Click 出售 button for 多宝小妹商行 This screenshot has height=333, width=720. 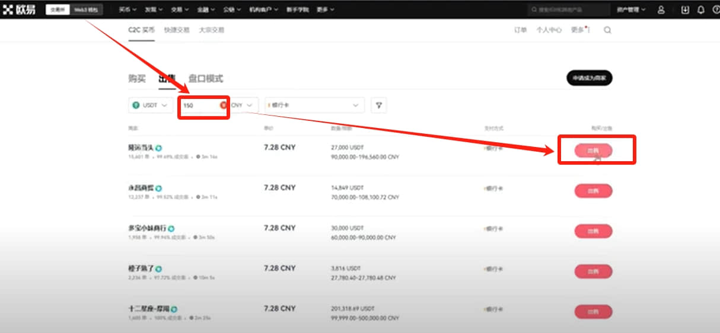tap(593, 232)
